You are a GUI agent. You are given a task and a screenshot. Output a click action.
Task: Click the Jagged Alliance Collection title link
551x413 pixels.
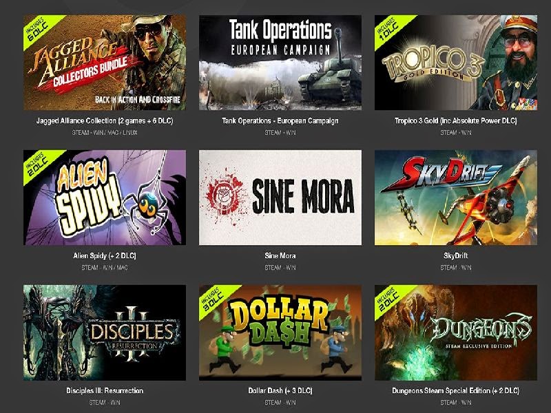click(x=105, y=121)
